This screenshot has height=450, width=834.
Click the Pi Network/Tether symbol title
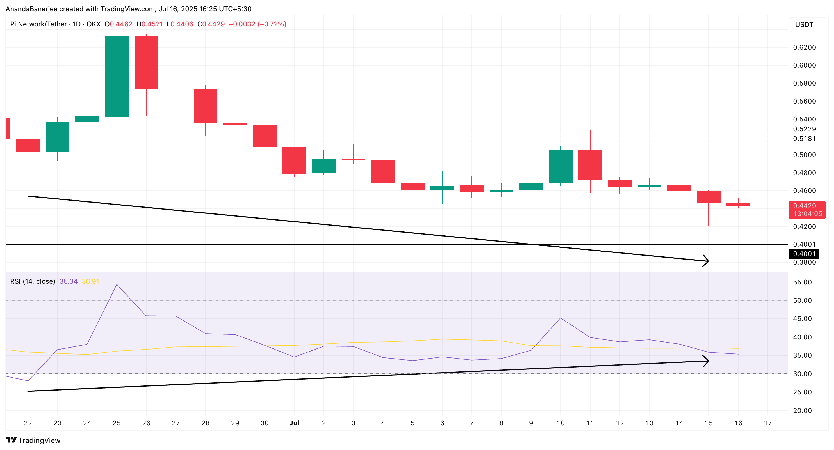[x=38, y=24]
